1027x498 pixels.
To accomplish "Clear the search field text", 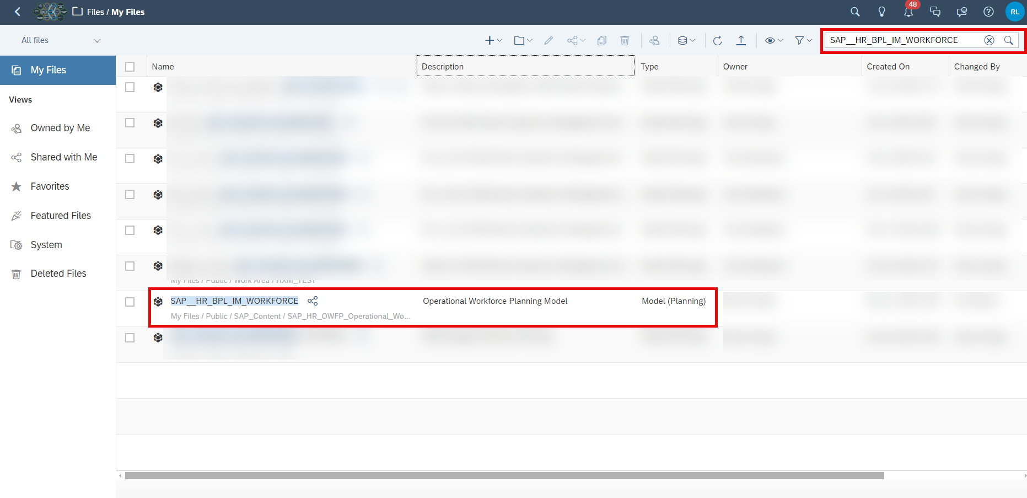I will [989, 40].
